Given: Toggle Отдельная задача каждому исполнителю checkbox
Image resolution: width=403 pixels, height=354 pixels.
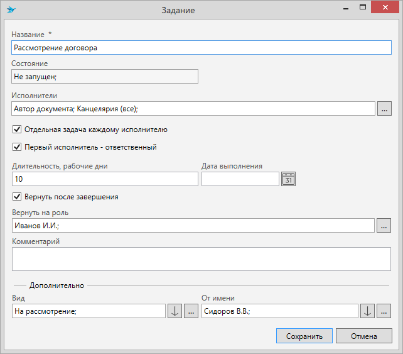Looking at the screenshot, I should (17, 130).
